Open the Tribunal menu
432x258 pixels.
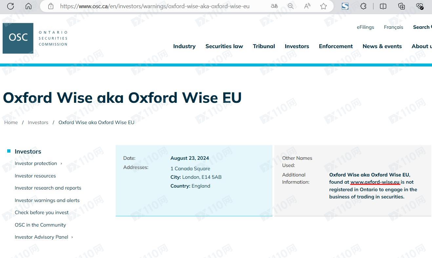264,46
